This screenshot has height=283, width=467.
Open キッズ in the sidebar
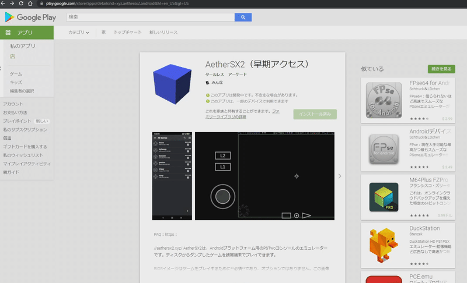[16, 82]
